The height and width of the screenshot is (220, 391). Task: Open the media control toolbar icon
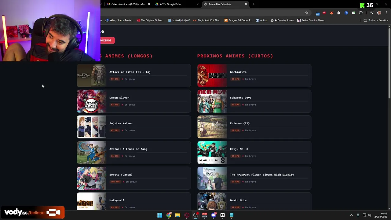point(372,13)
